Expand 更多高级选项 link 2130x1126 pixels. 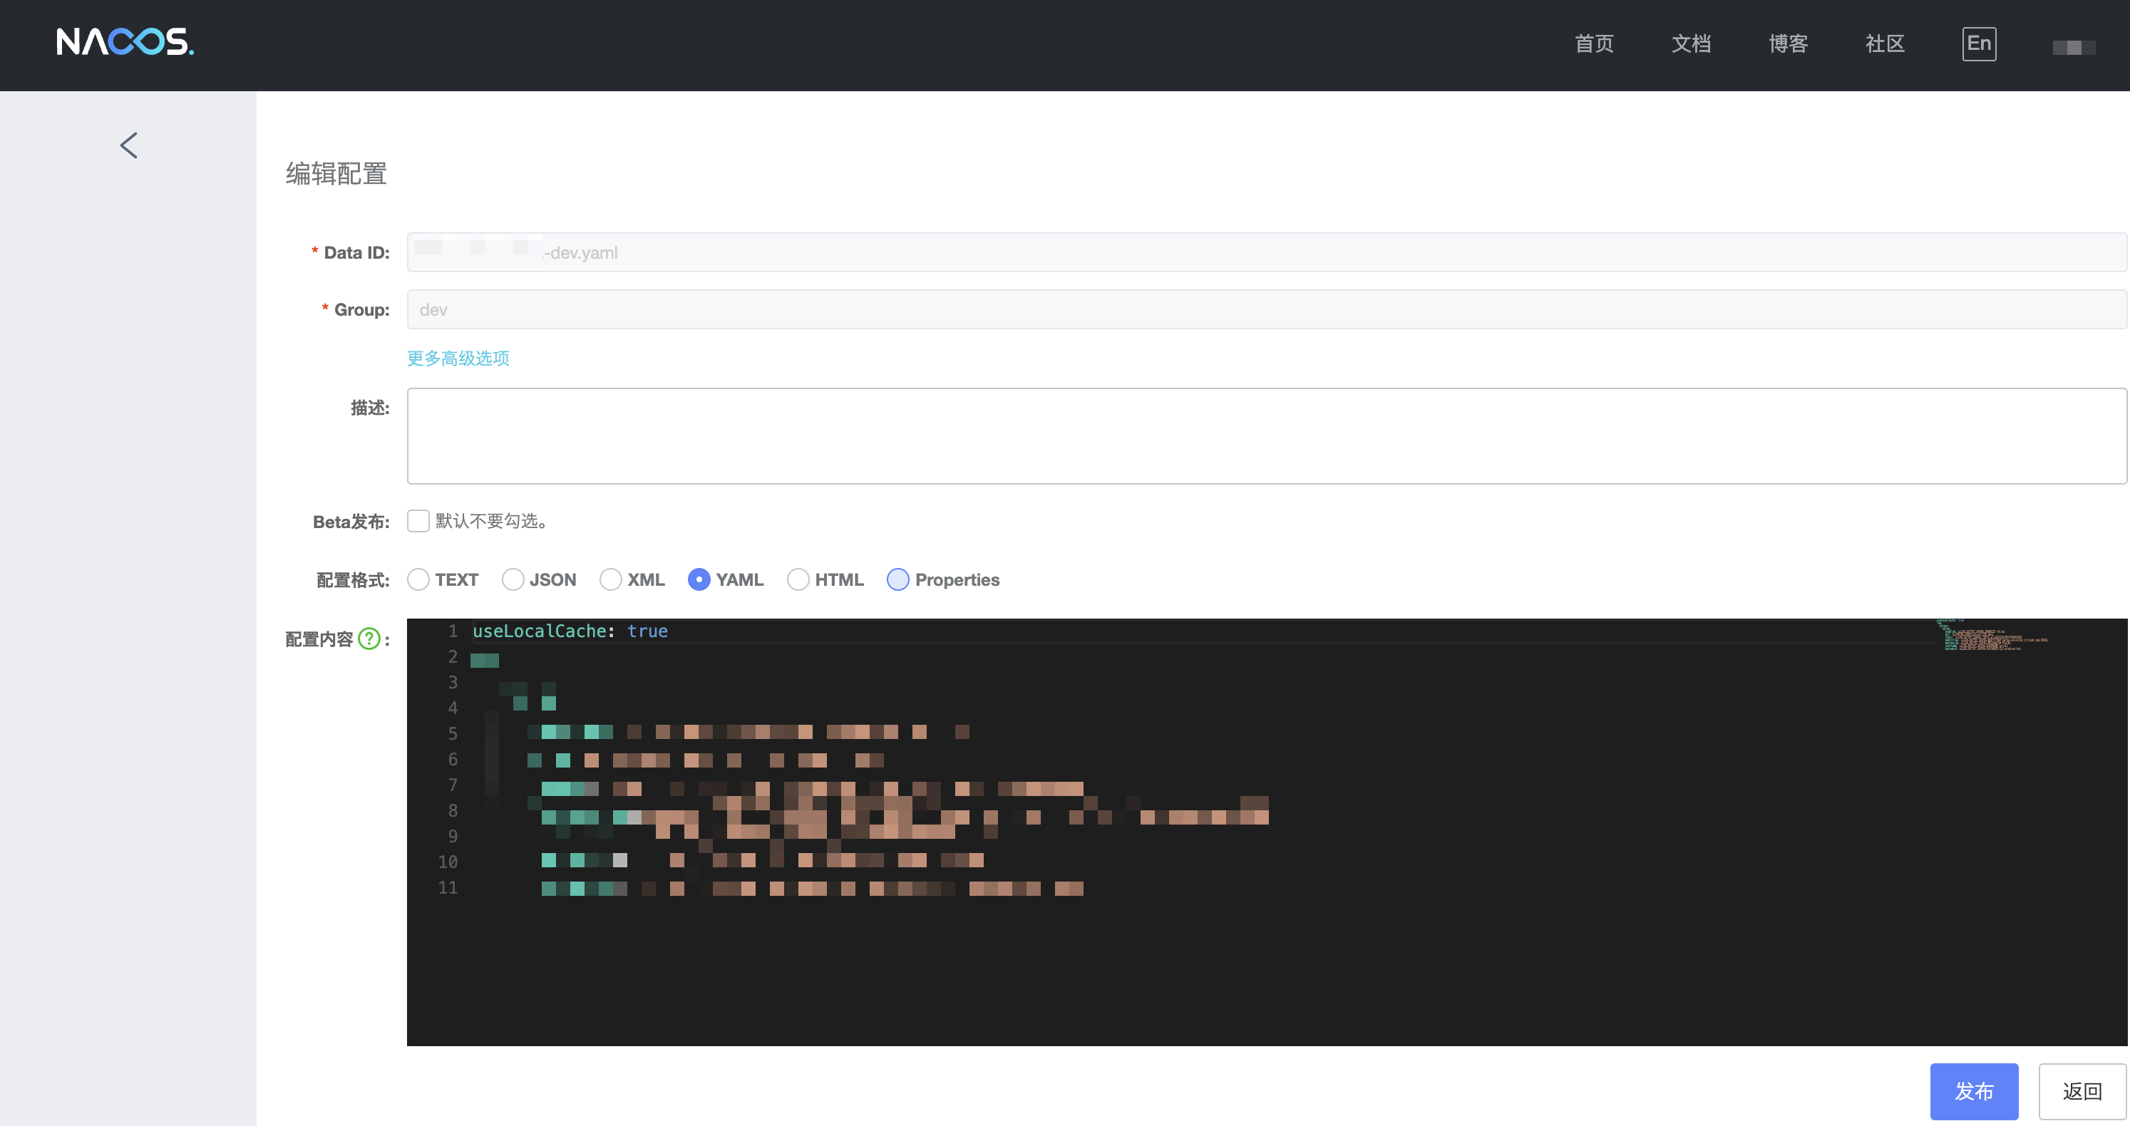point(458,358)
